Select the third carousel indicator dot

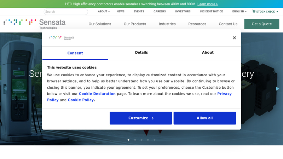(141, 140)
